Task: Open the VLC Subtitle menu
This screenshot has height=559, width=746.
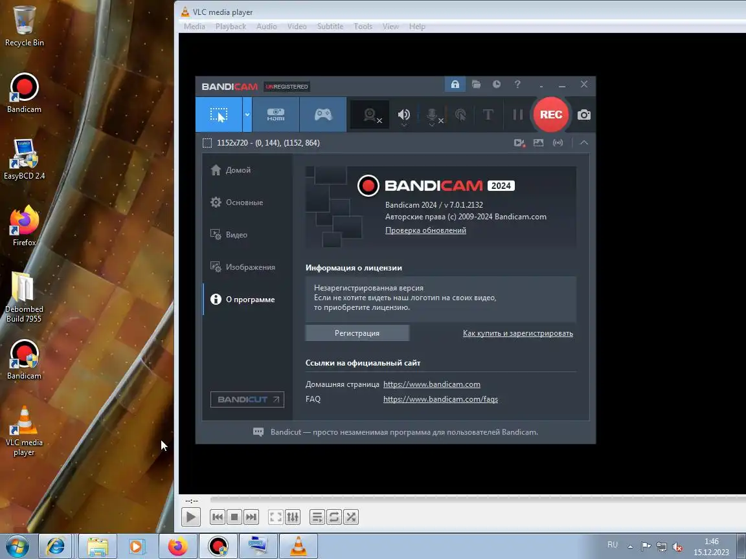Action: click(330, 26)
